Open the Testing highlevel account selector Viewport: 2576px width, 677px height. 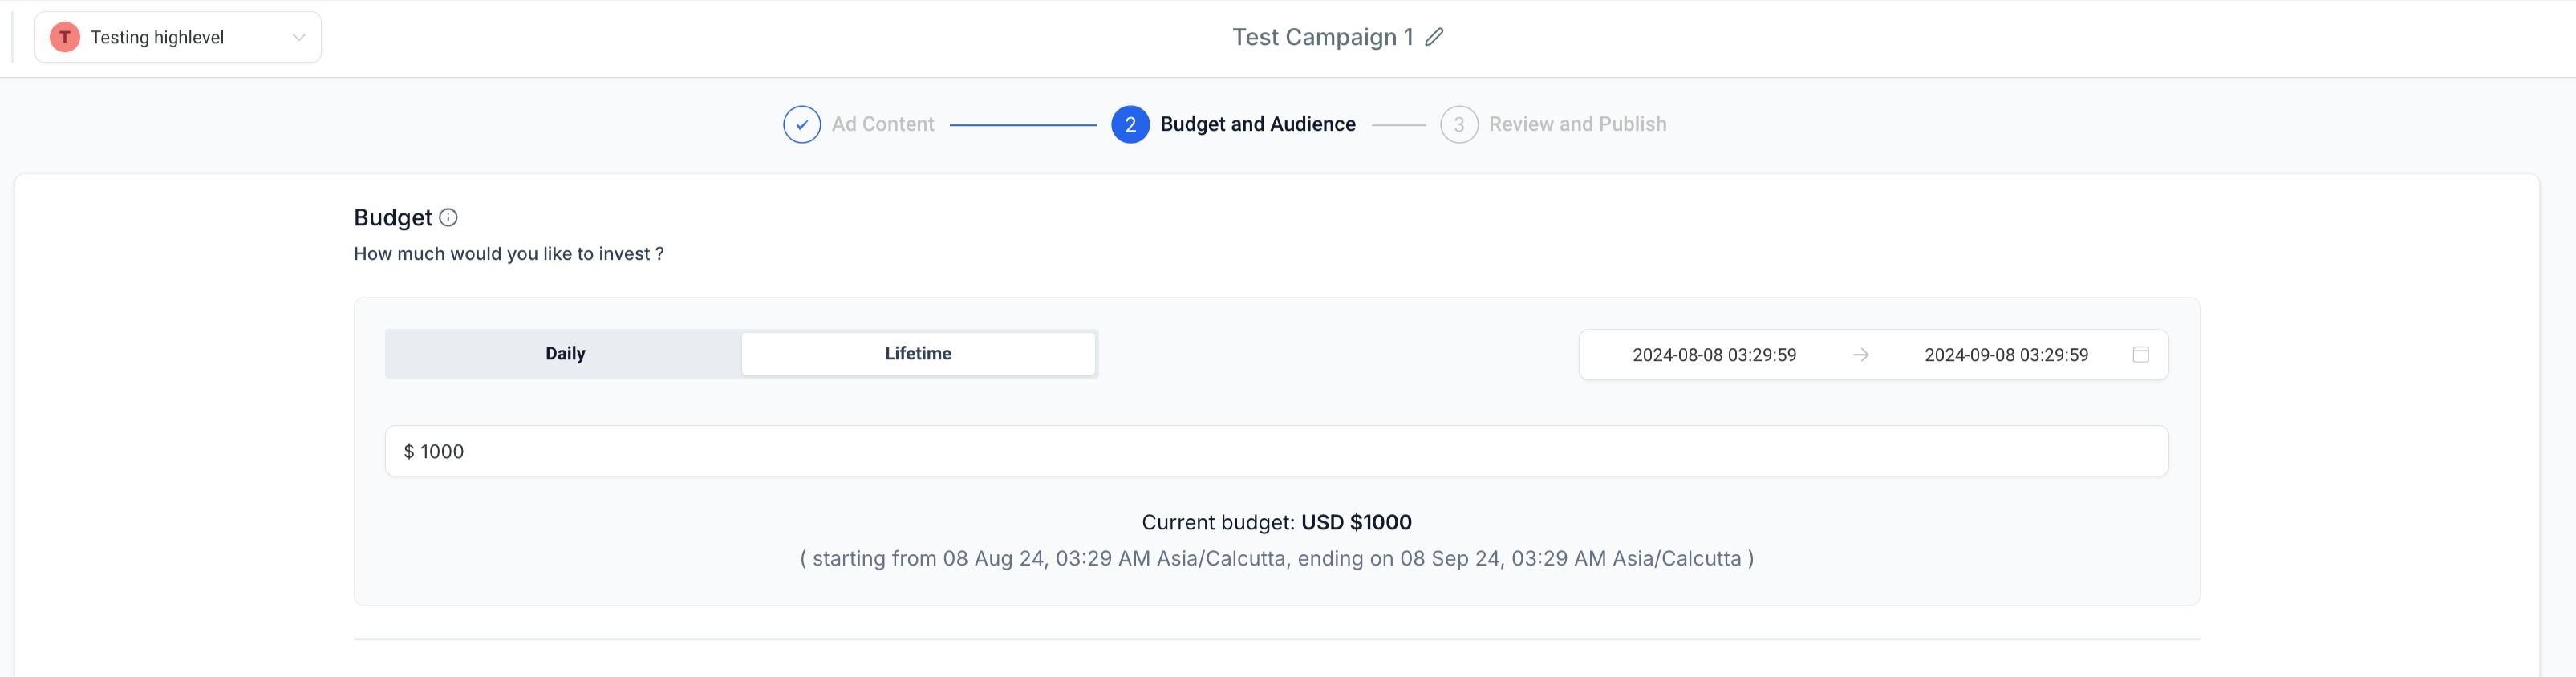[x=157, y=37]
